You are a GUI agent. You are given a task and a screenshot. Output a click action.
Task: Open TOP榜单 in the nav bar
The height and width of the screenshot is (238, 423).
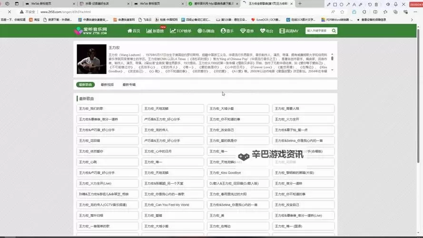(180, 31)
